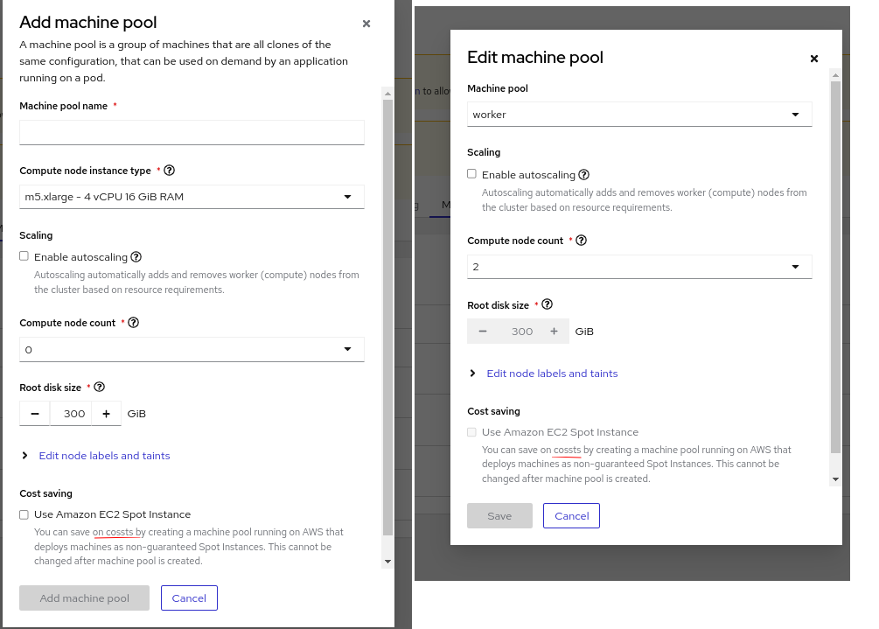
Task: Click Root disk size help icon in Edit dialog
Action: tap(548, 305)
